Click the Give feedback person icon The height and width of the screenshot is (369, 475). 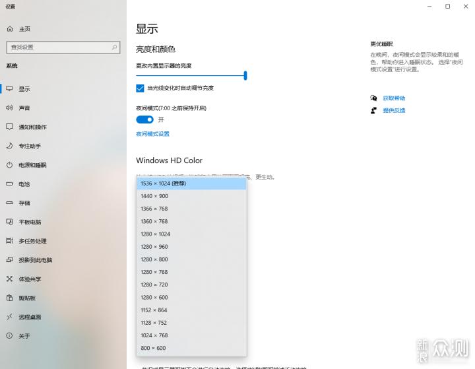(373, 110)
